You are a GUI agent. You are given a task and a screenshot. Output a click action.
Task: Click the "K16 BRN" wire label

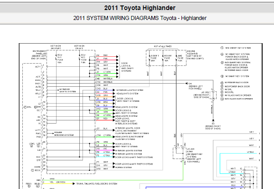tap(102, 102)
